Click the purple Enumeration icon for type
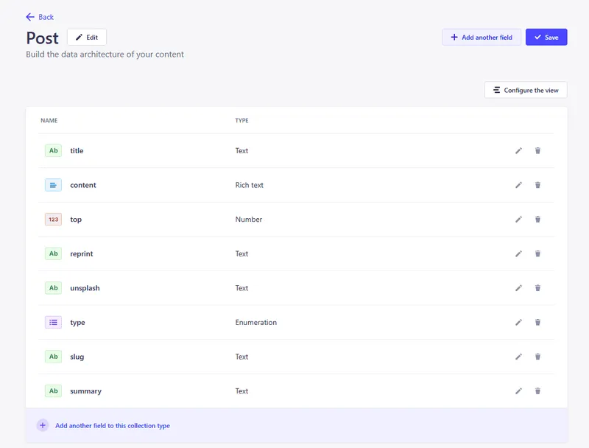 53,322
